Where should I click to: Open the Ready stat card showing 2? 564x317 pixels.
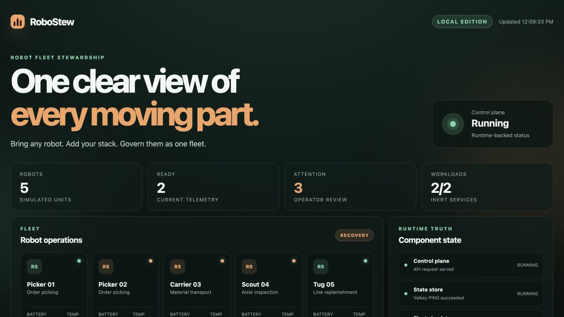213,187
